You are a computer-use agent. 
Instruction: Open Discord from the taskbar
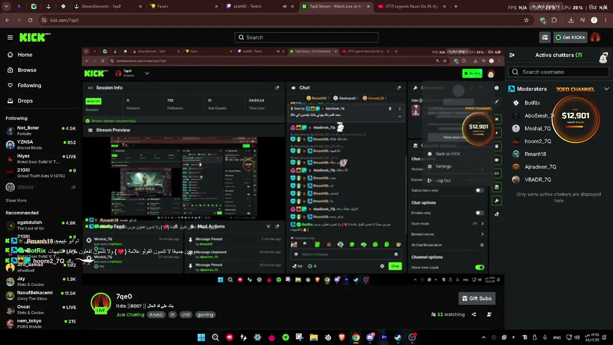click(370, 337)
